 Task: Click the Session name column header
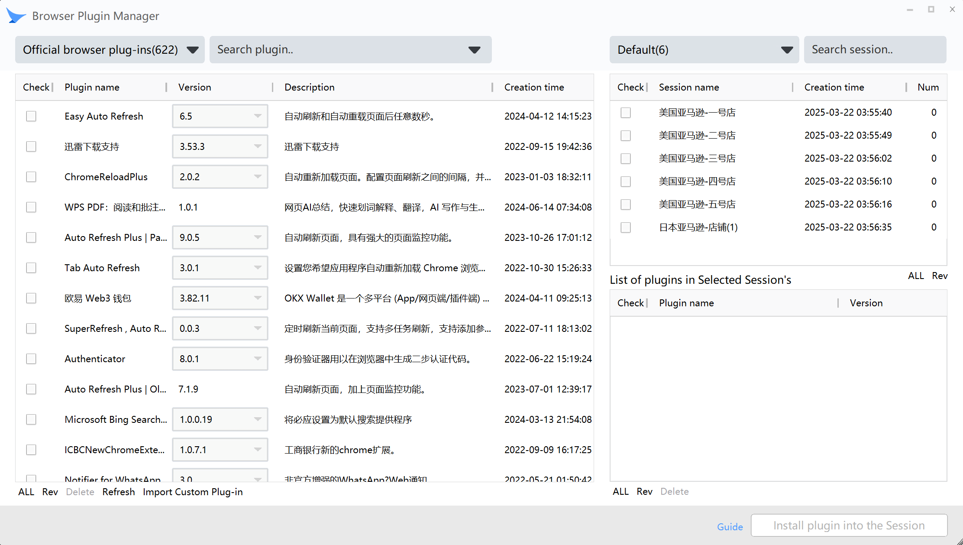pyautogui.click(x=689, y=87)
